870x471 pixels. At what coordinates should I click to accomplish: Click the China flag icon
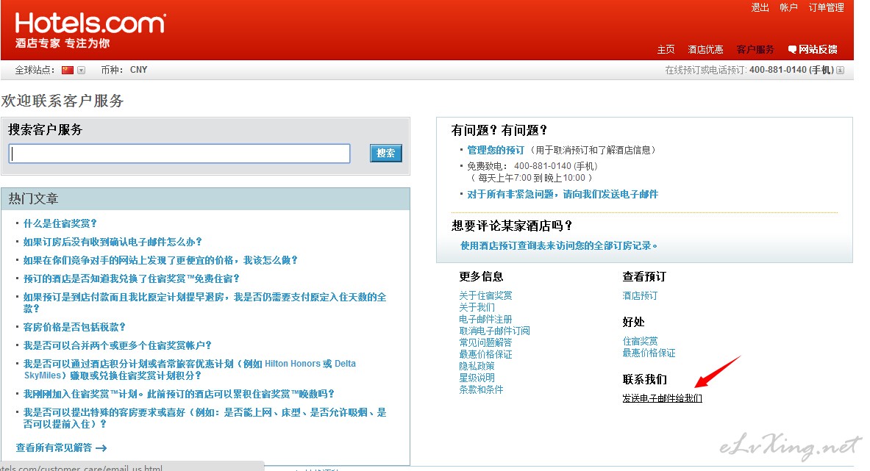point(68,70)
